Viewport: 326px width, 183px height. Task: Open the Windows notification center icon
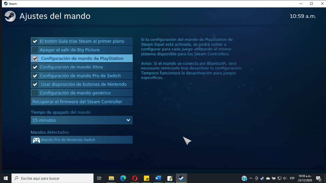[318, 178]
